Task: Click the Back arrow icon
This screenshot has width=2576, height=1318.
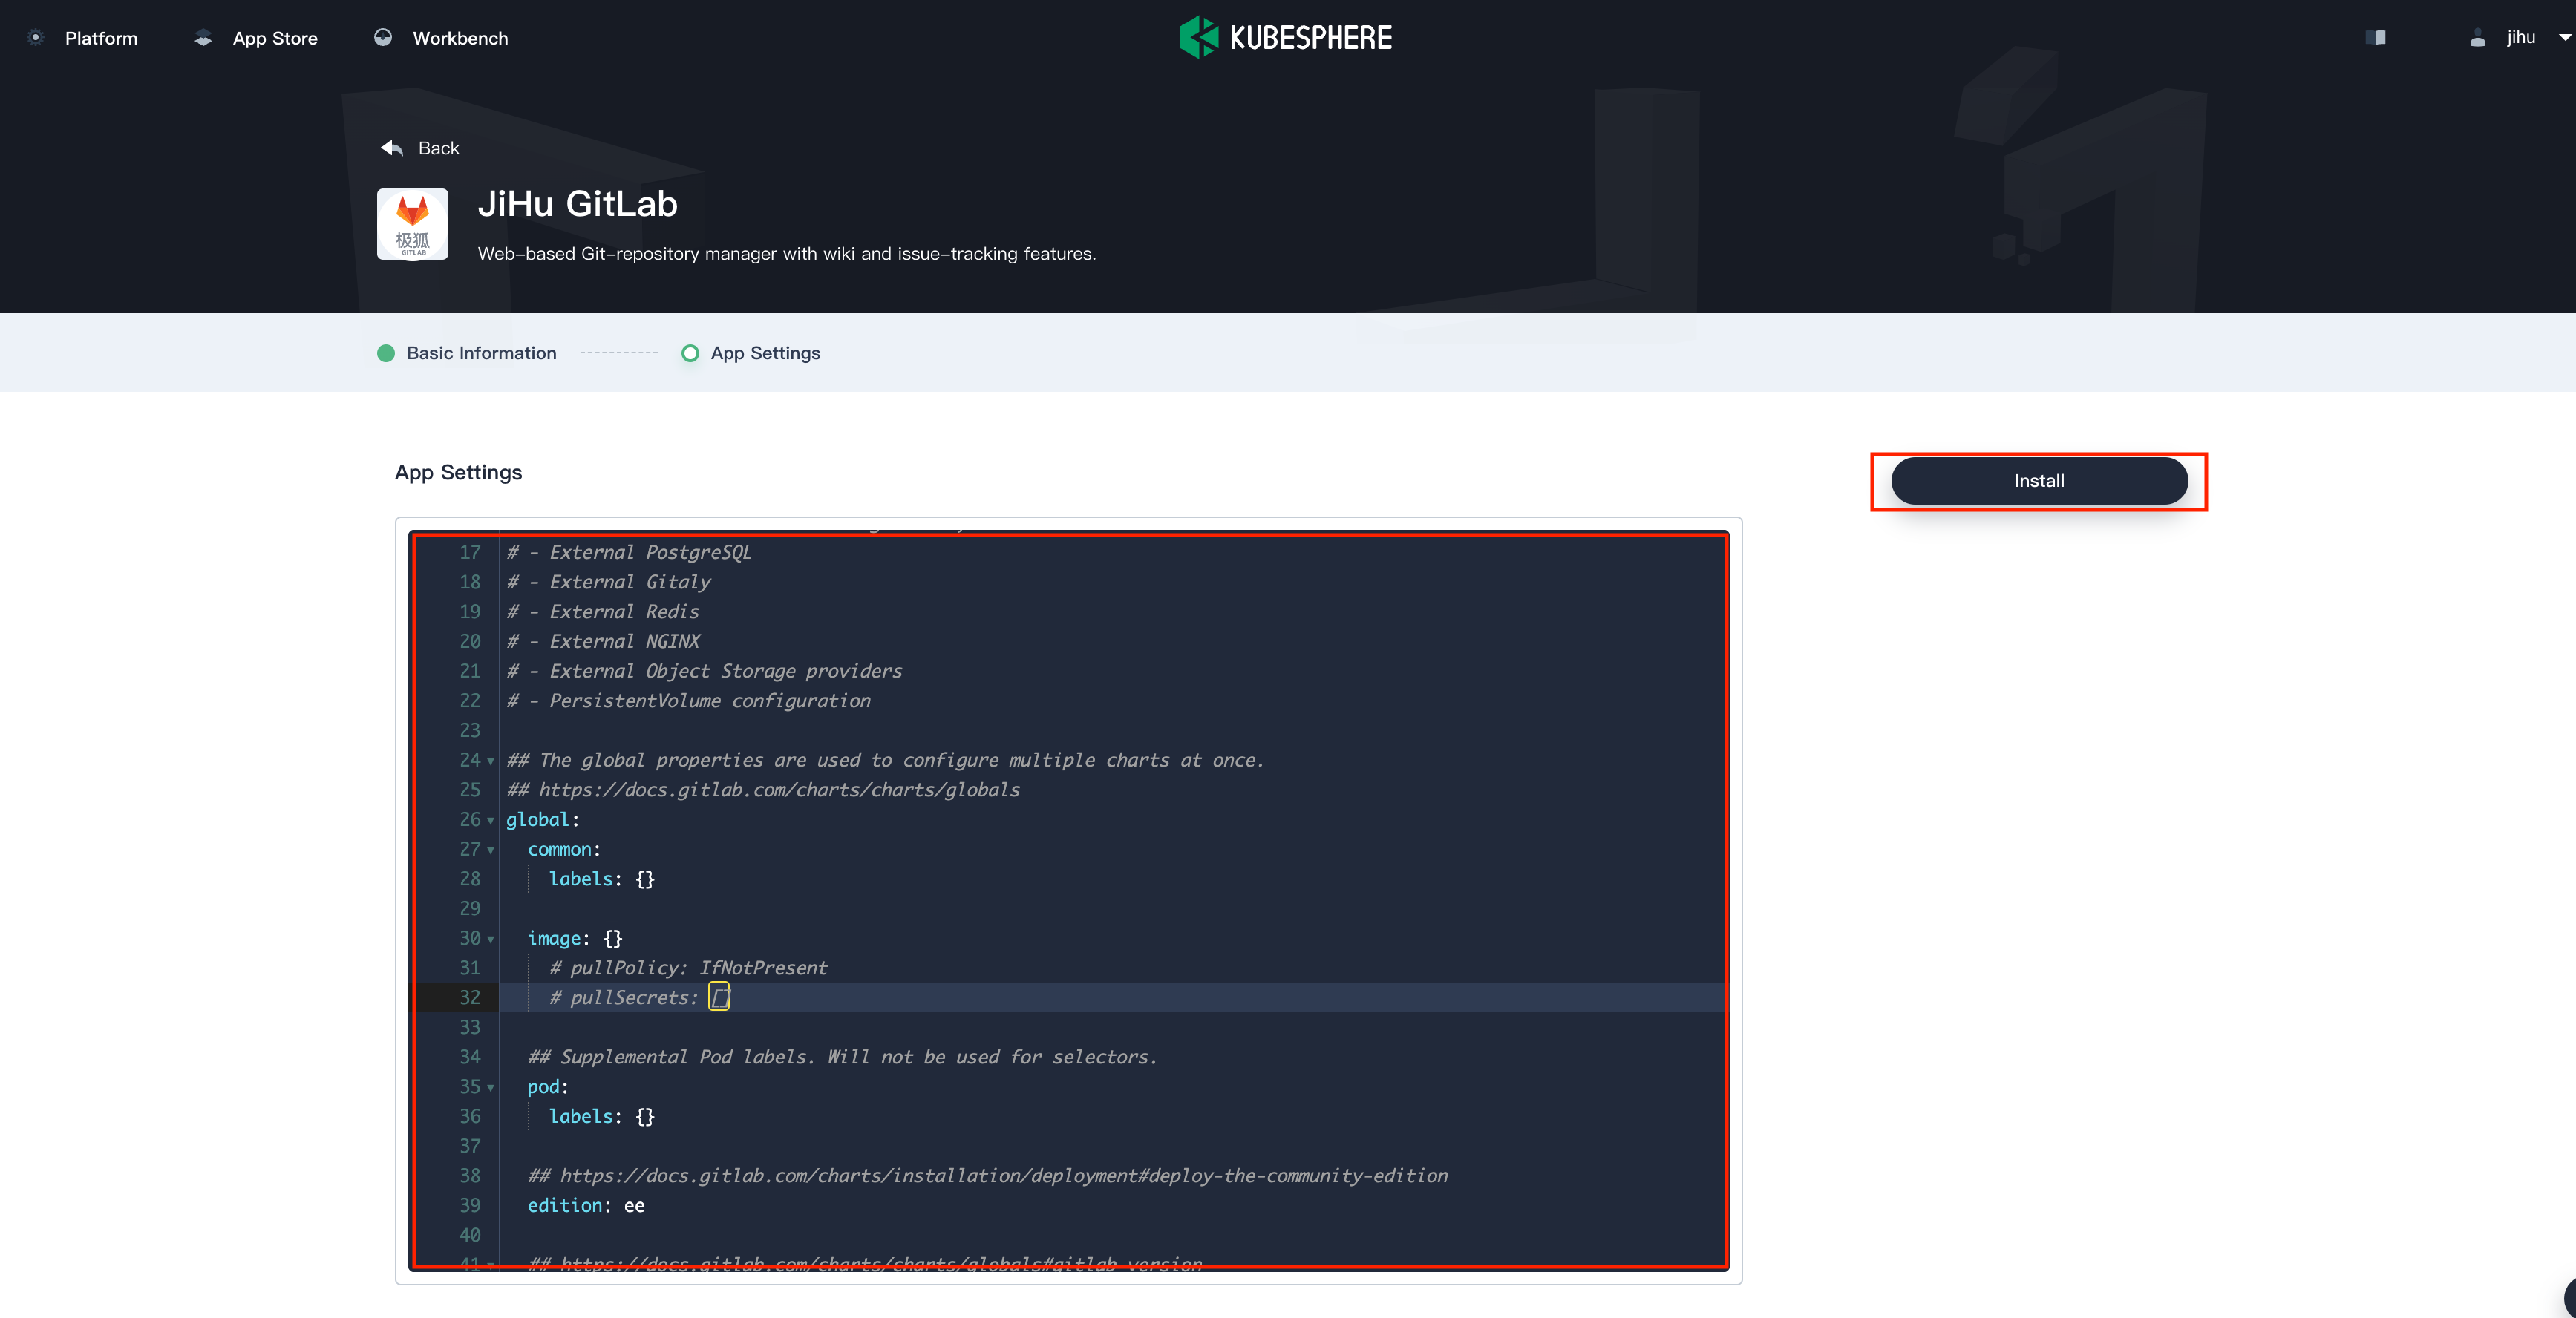Action: tap(392, 148)
